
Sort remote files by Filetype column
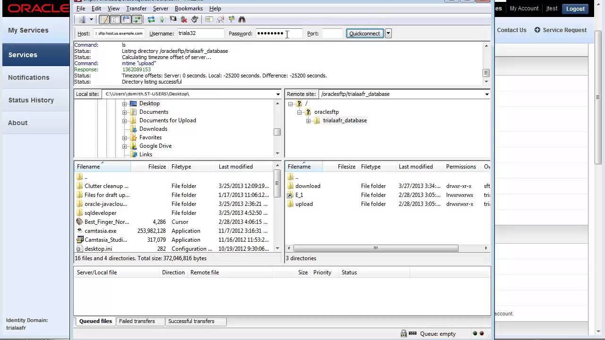click(377, 167)
